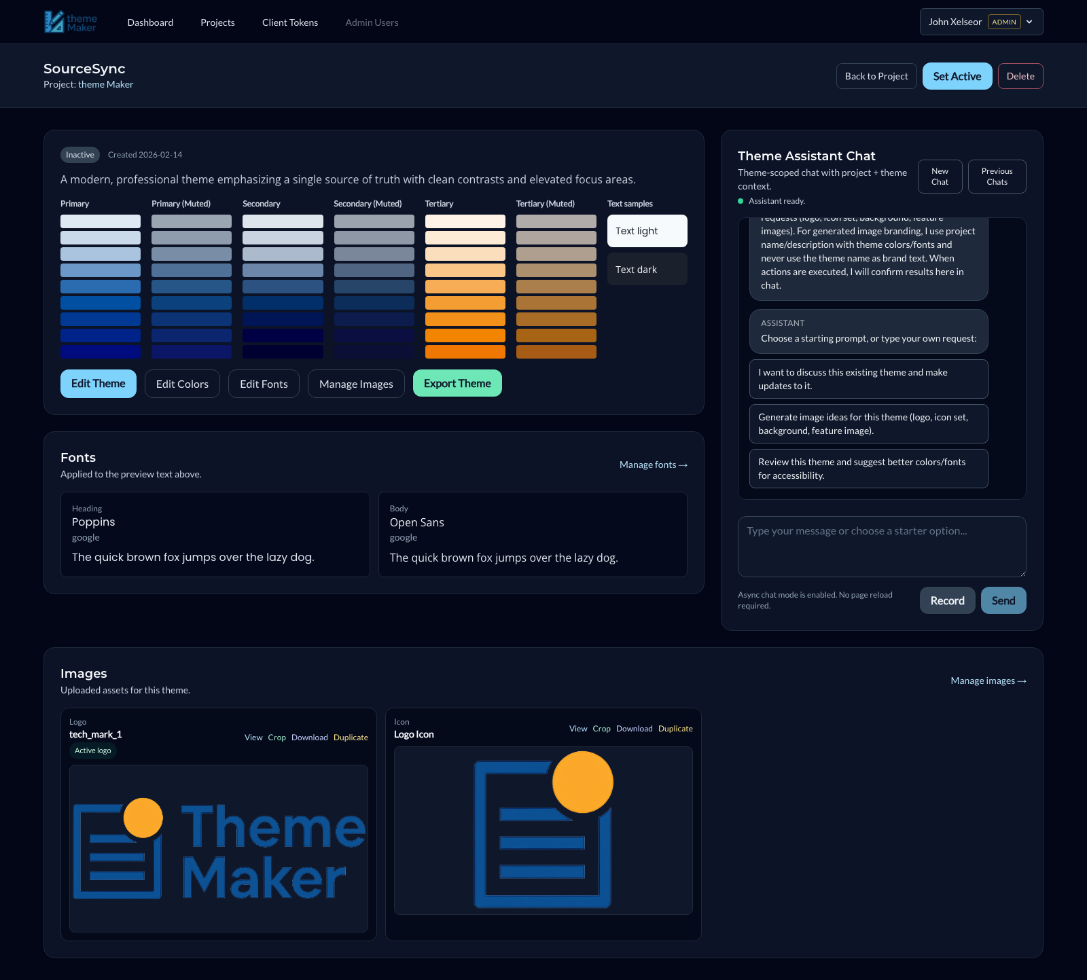The width and height of the screenshot is (1087, 980).
Task: Open Edit Colors for this theme
Action: click(x=182, y=384)
